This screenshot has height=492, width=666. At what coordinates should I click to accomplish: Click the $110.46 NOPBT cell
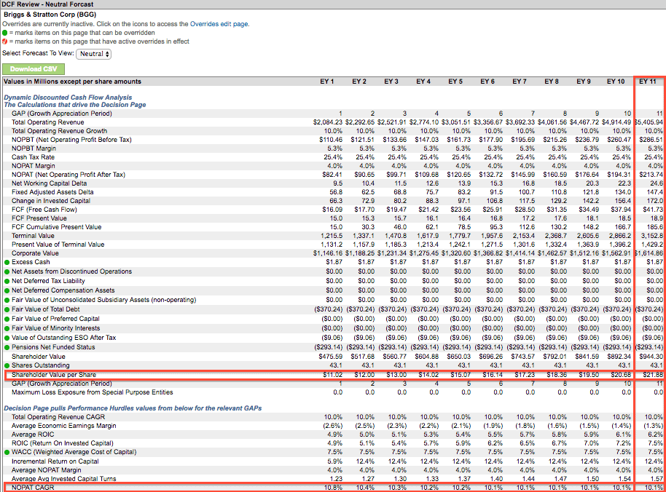click(331, 140)
